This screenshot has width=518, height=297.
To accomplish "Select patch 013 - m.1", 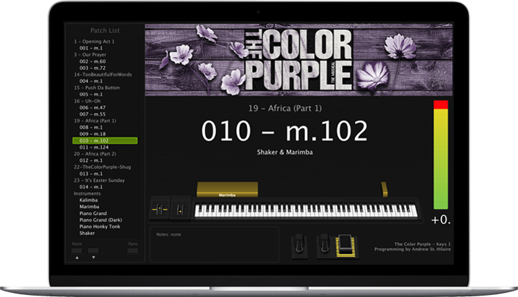I will click(91, 174).
